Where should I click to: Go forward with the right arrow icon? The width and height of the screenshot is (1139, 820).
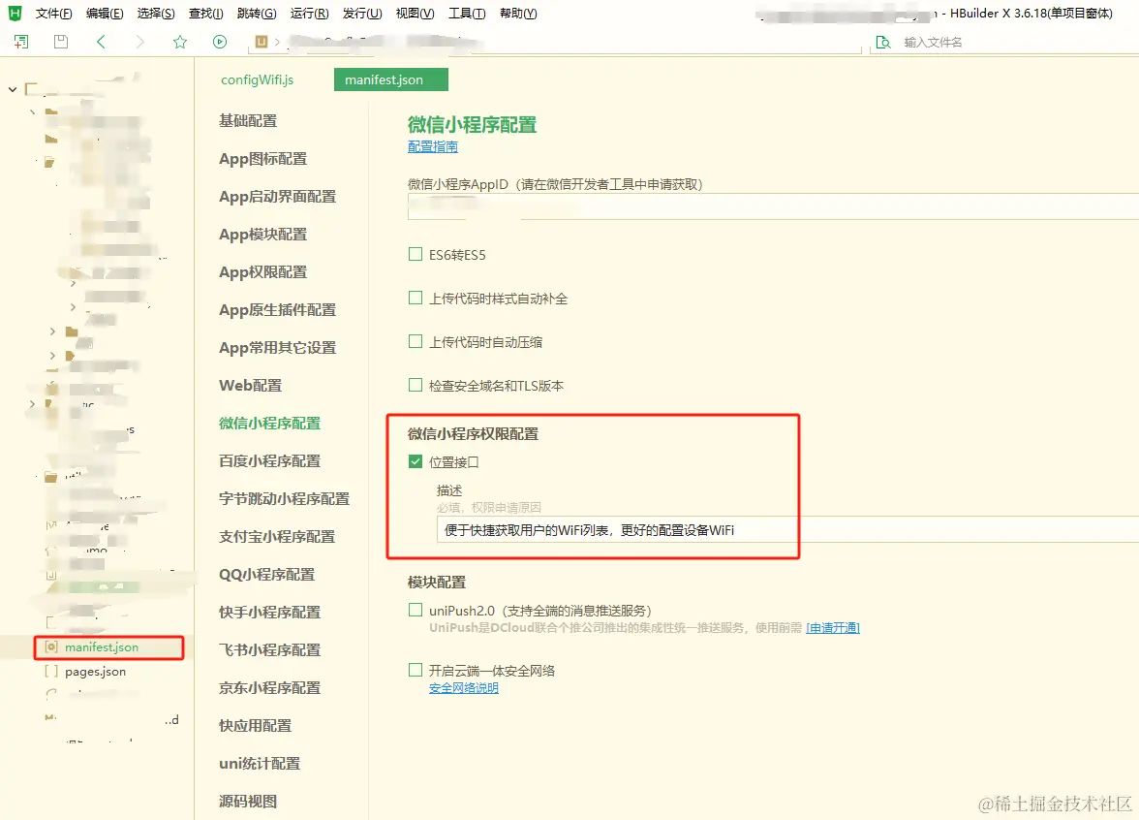pos(140,43)
